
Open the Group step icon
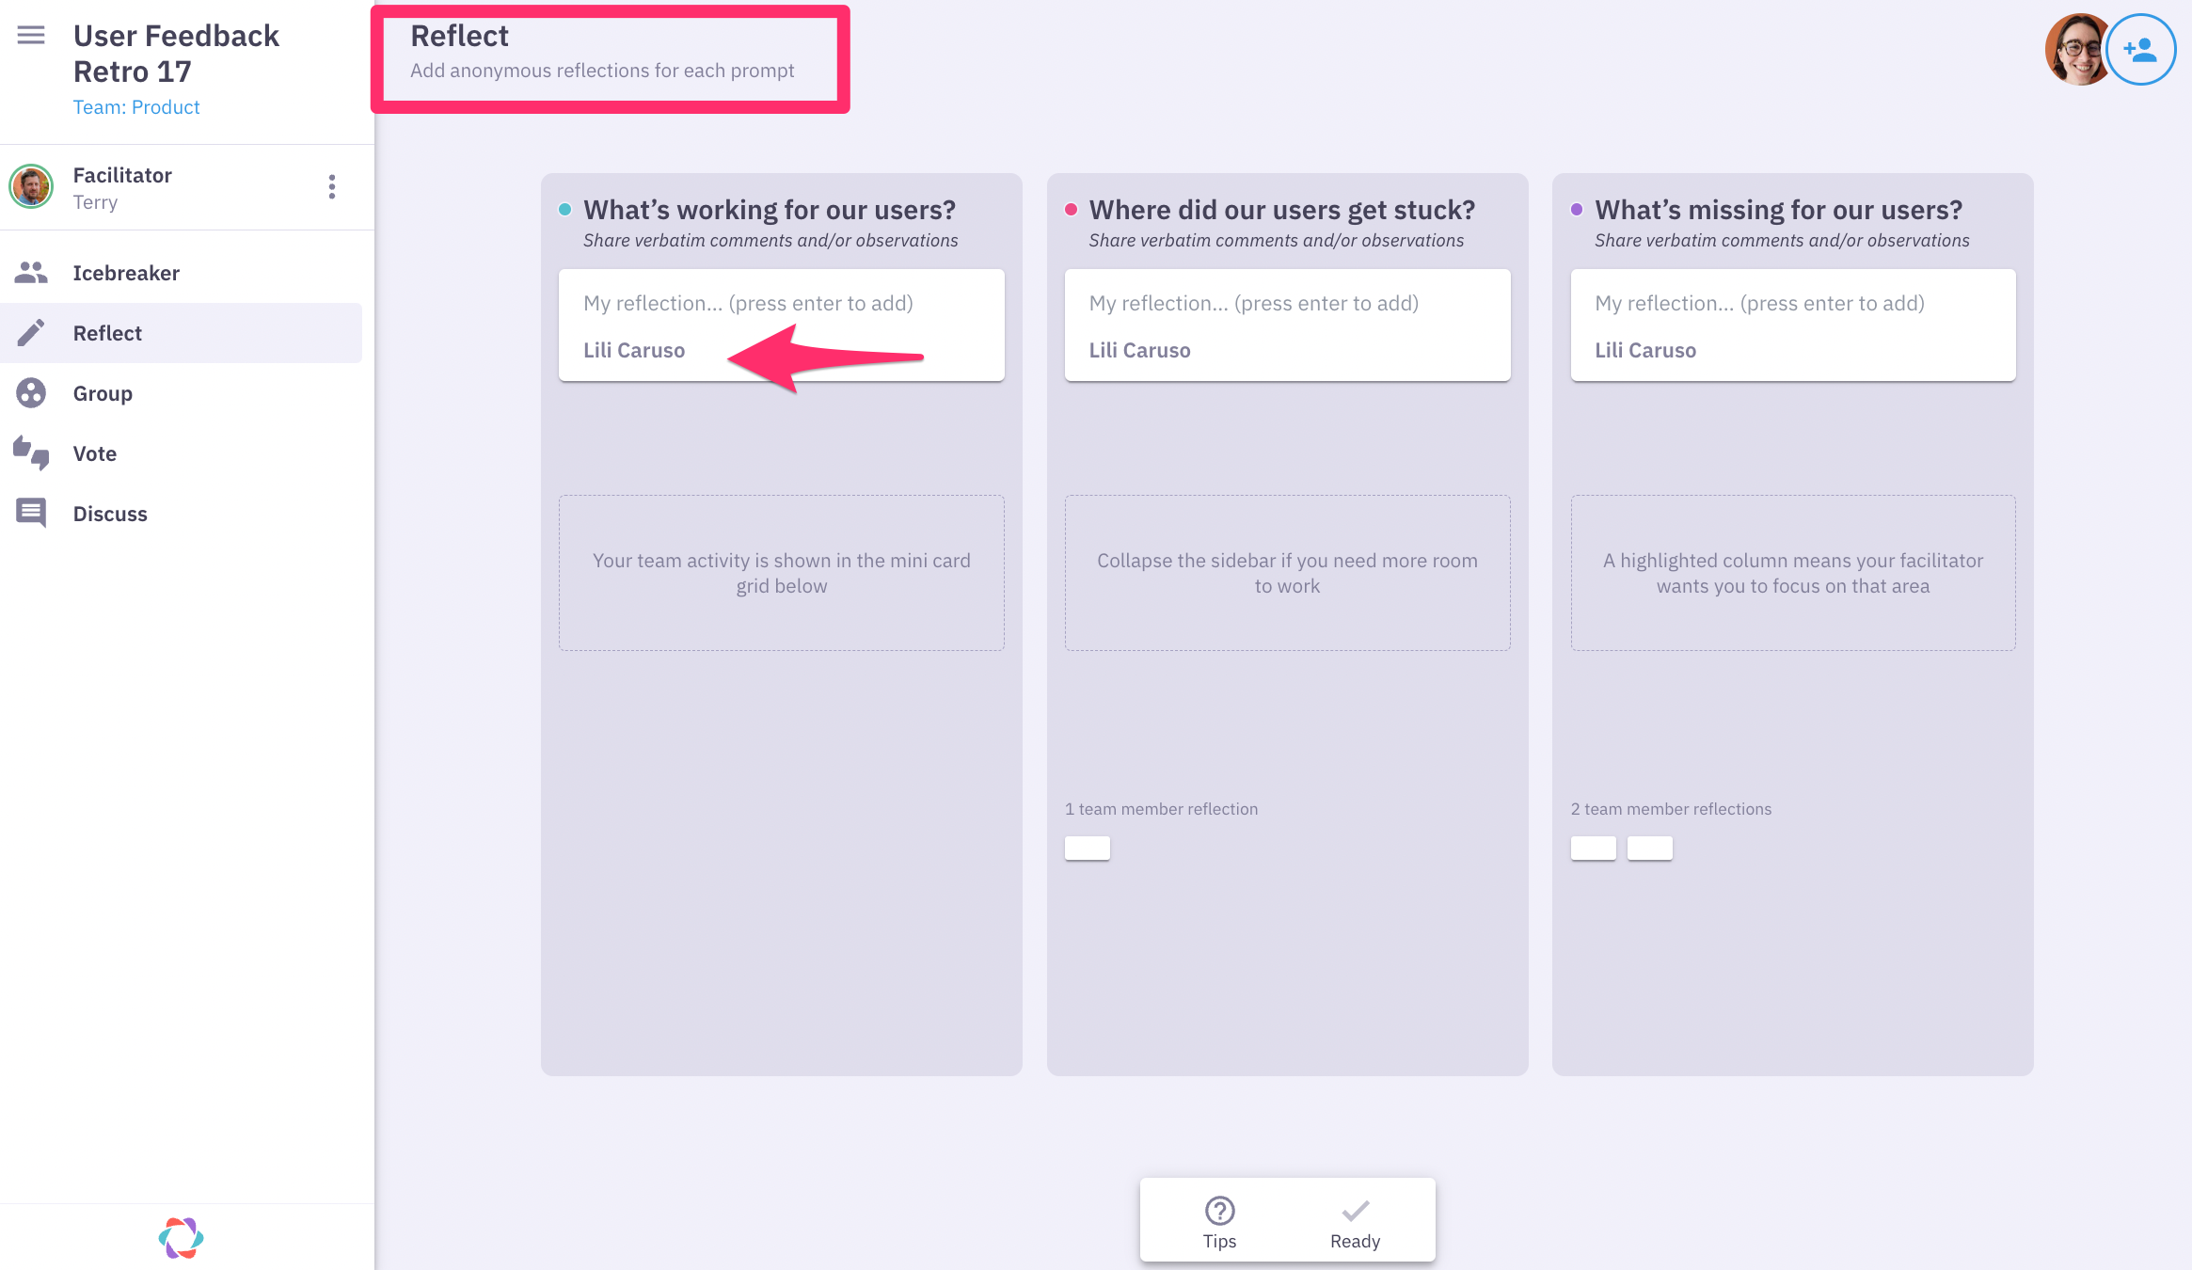point(31,392)
